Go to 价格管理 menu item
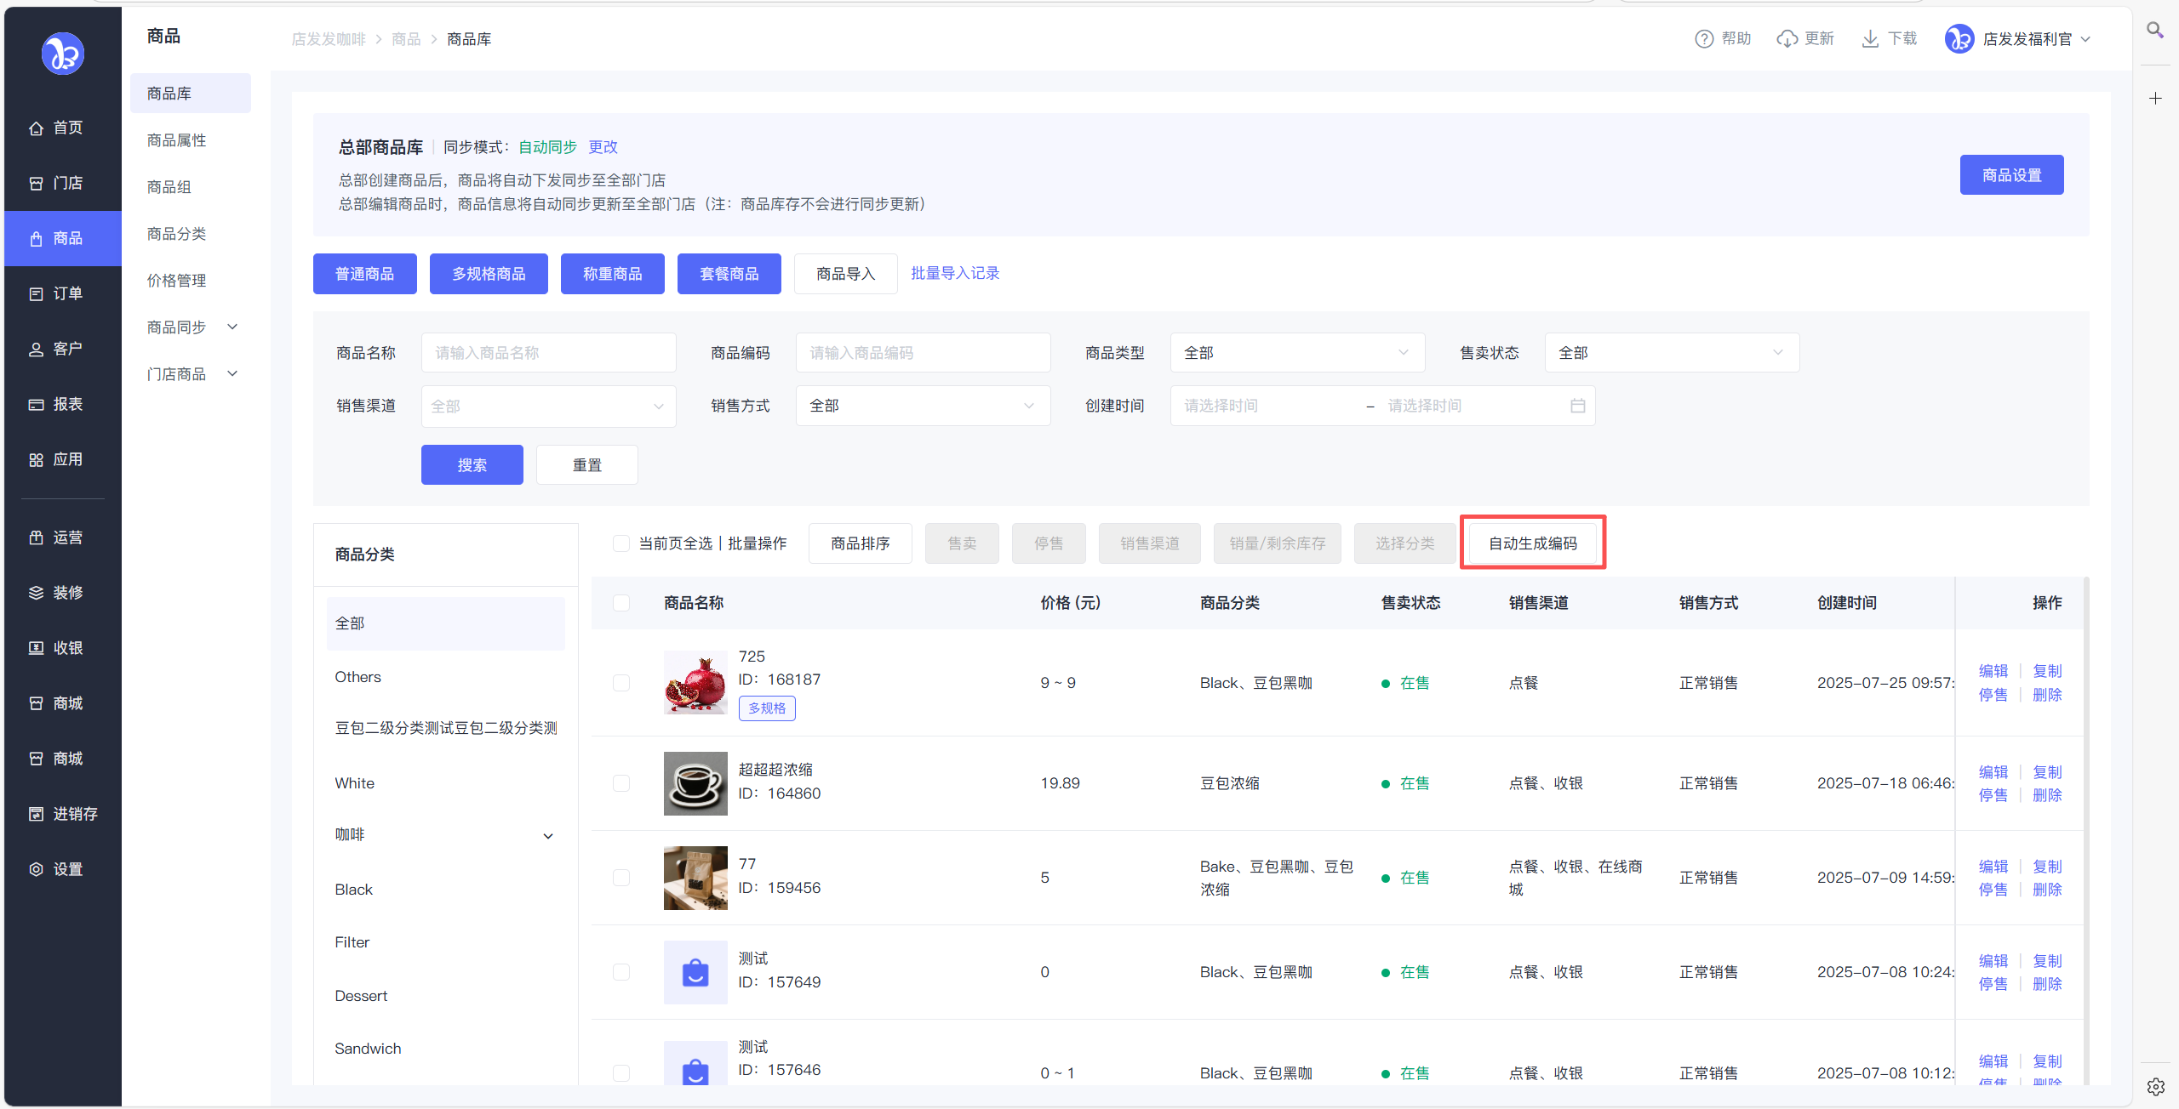2179x1109 pixels. pyautogui.click(x=176, y=281)
